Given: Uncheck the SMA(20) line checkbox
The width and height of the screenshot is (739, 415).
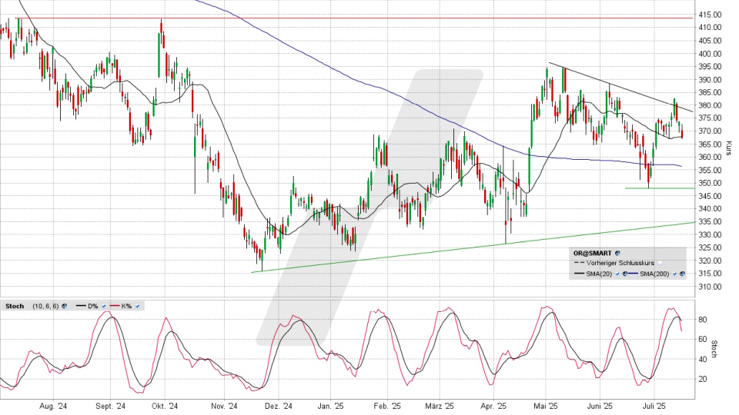Looking at the screenshot, I should pyautogui.click(x=617, y=274).
